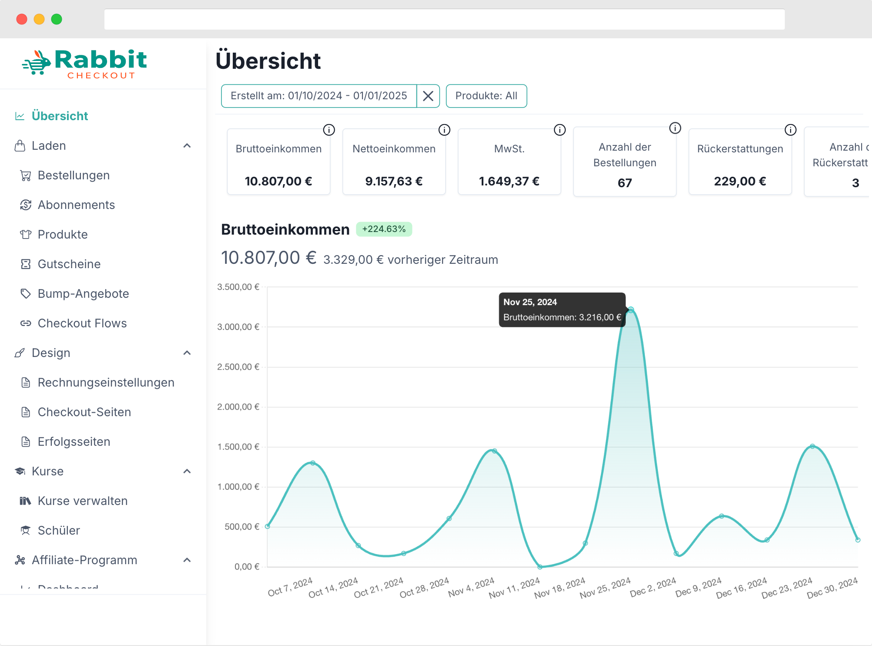Collapse the Affiliate-Programm section
The width and height of the screenshot is (872, 646).
[x=187, y=560]
